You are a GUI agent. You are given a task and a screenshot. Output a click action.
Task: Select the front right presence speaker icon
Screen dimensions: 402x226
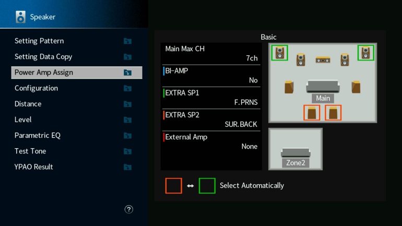(366, 52)
